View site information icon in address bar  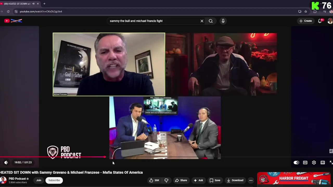[x=16, y=11]
